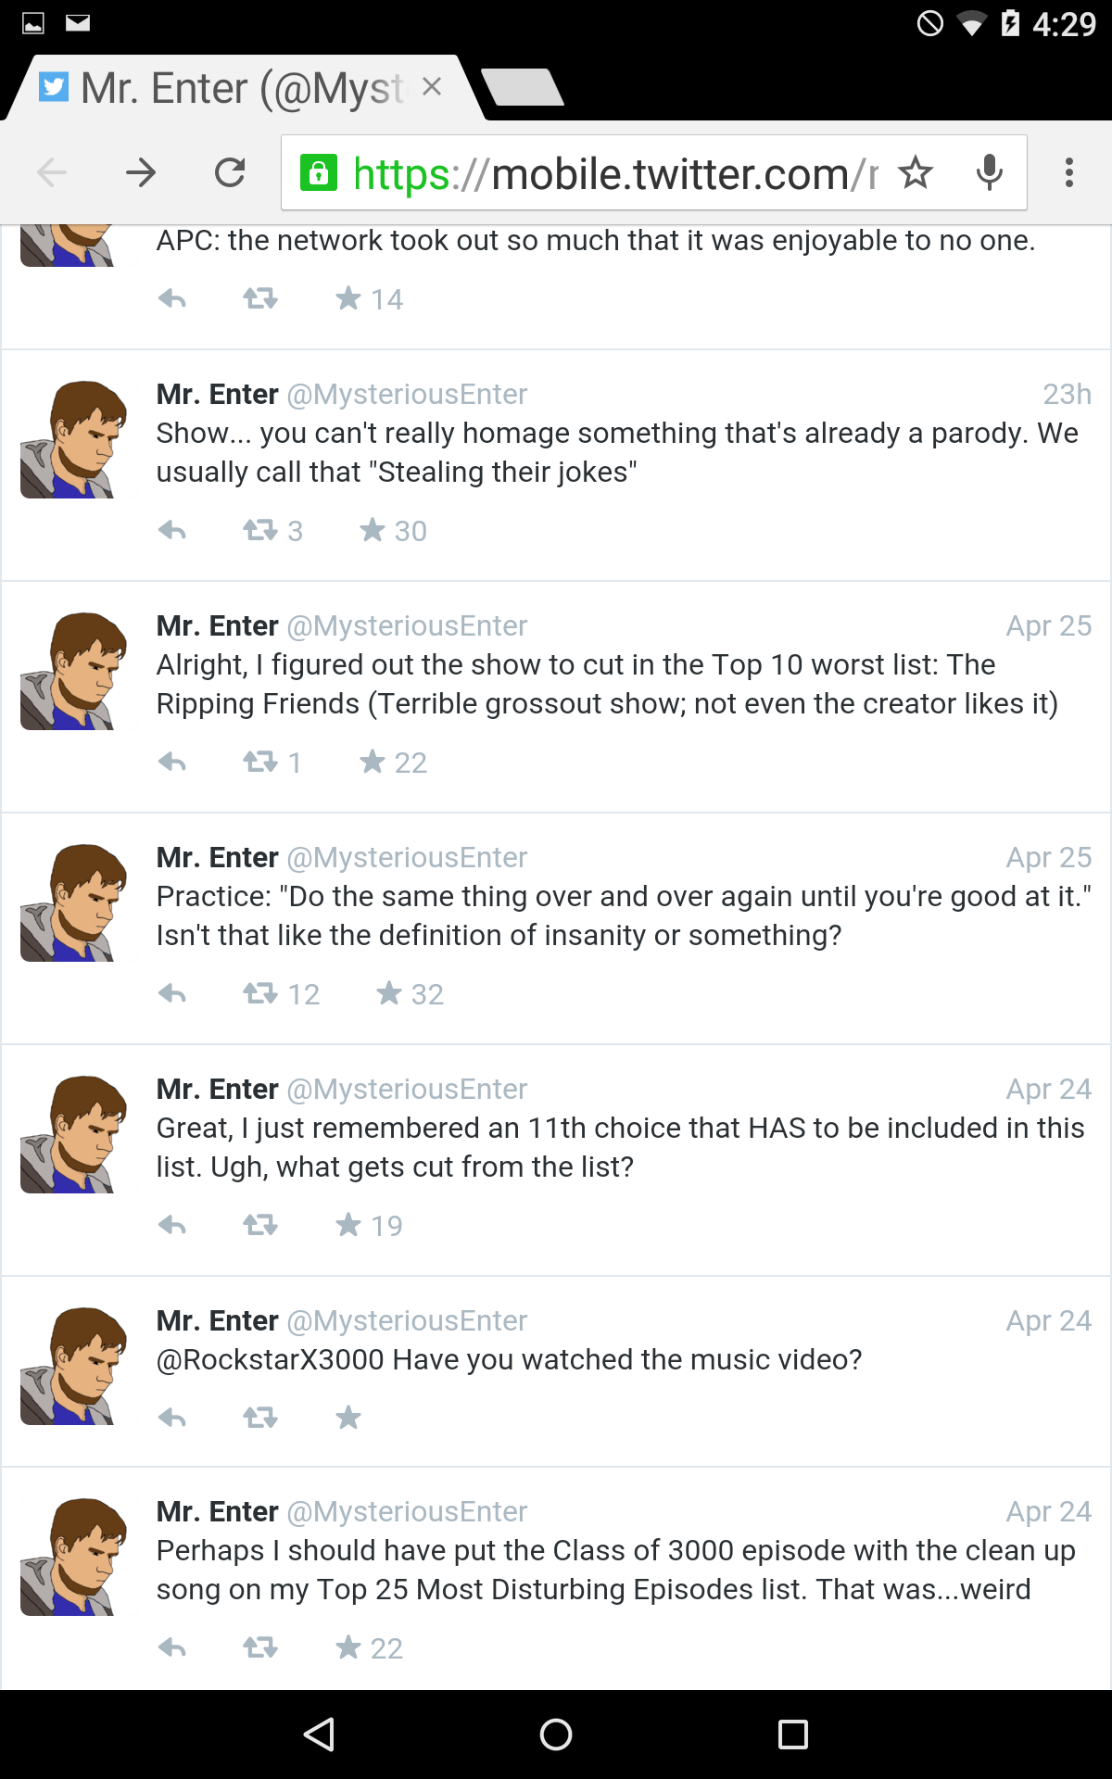The height and width of the screenshot is (1779, 1112).
Task: Open @MysteriousEnter handle on the 23h tweet
Action: pyautogui.click(x=407, y=394)
